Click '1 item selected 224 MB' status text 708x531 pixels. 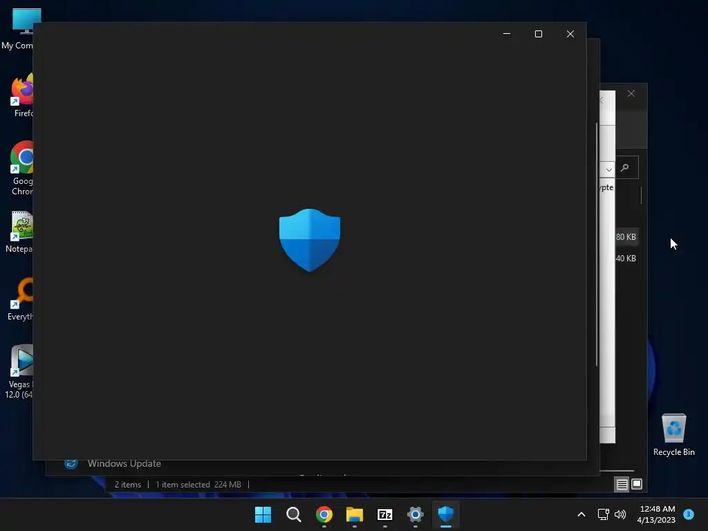point(198,485)
